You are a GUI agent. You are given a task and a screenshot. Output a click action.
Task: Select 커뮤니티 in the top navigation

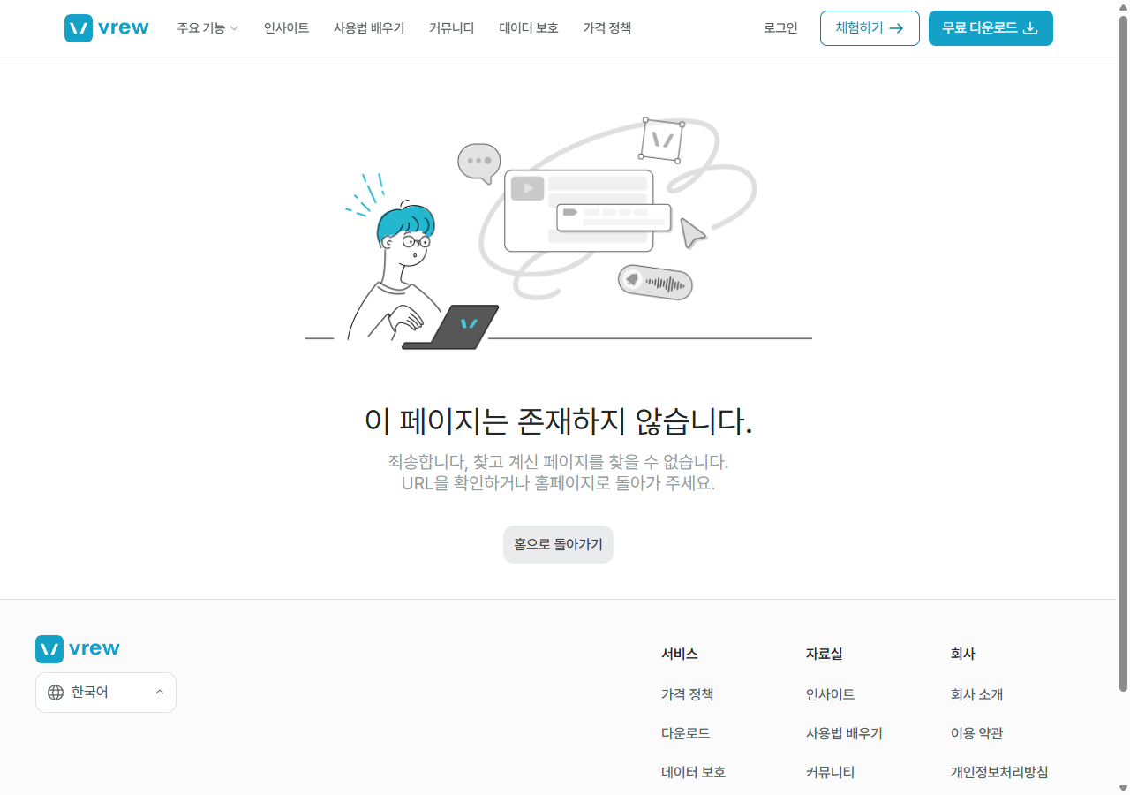[x=451, y=27]
